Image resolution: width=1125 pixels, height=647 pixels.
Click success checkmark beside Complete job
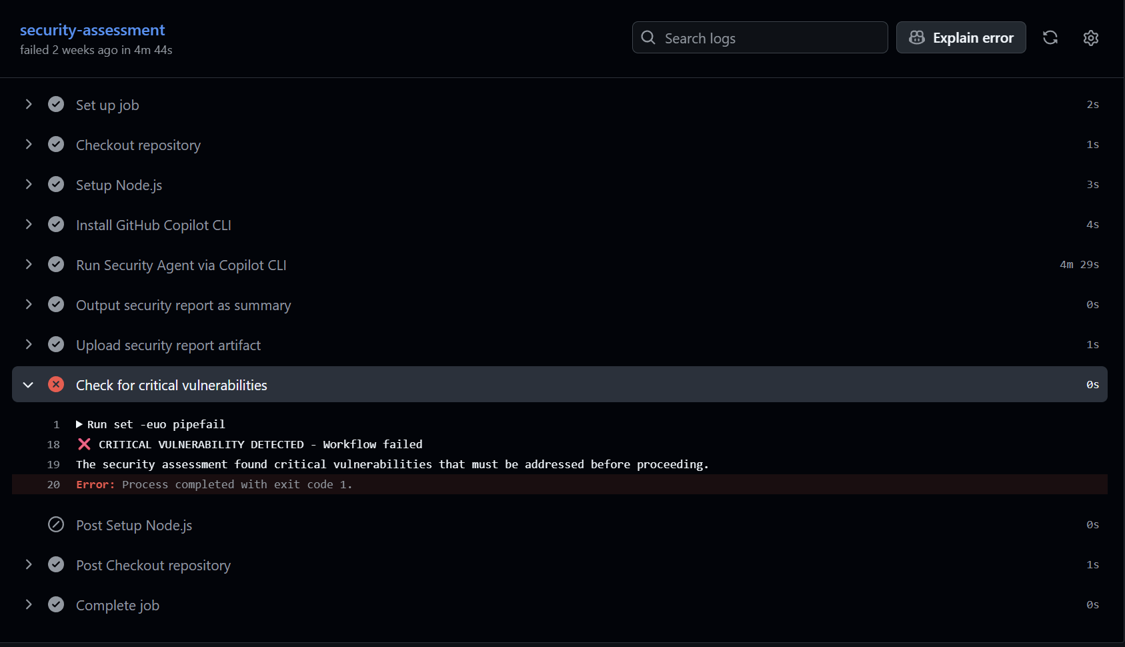click(x=56, y=604)
